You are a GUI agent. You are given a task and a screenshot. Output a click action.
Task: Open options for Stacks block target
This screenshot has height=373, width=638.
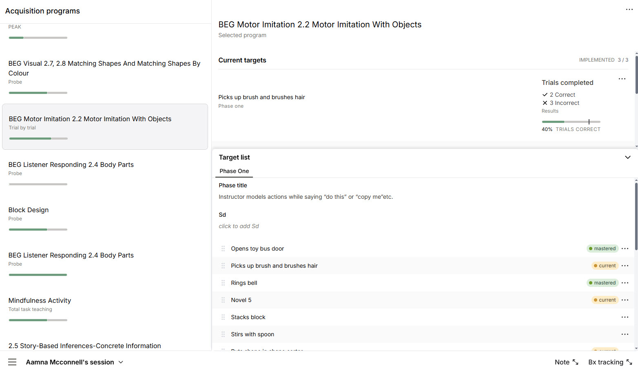tap(625, 317)
